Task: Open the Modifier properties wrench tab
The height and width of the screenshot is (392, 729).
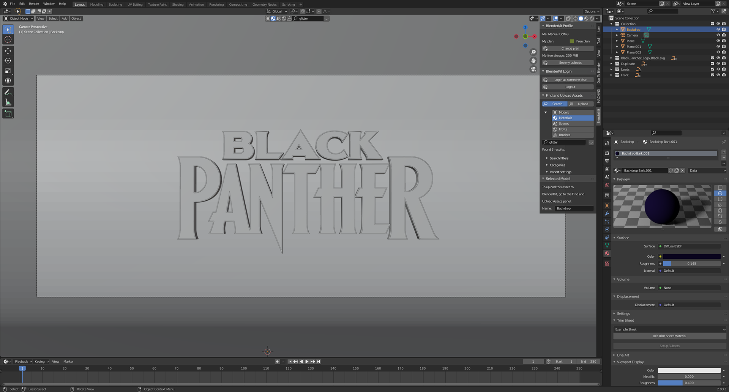Action: [607, 214]
